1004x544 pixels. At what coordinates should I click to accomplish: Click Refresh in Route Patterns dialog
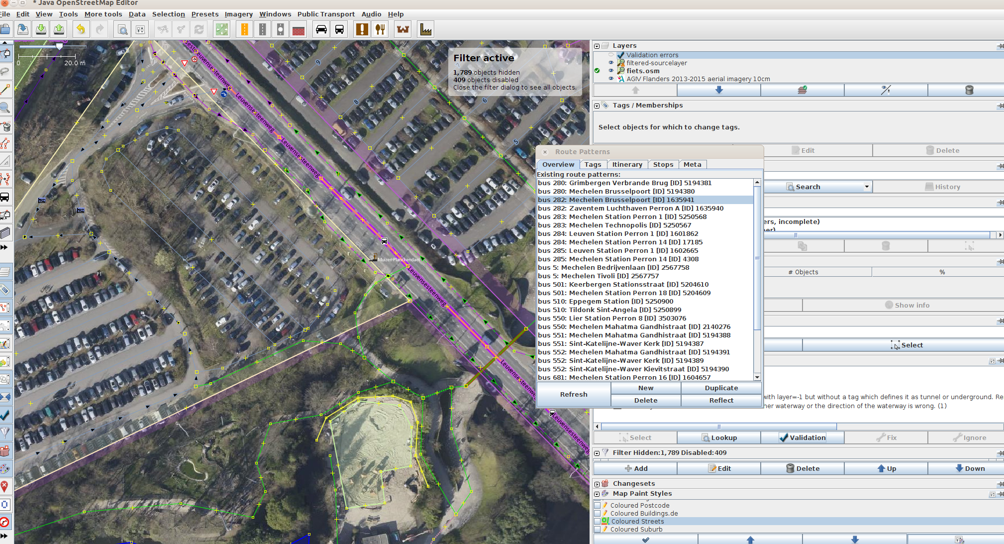[x=574, y=394]
